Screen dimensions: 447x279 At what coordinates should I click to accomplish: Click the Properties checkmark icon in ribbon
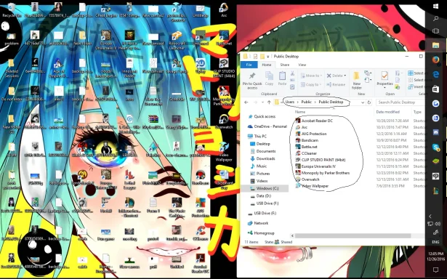(384, 76)
